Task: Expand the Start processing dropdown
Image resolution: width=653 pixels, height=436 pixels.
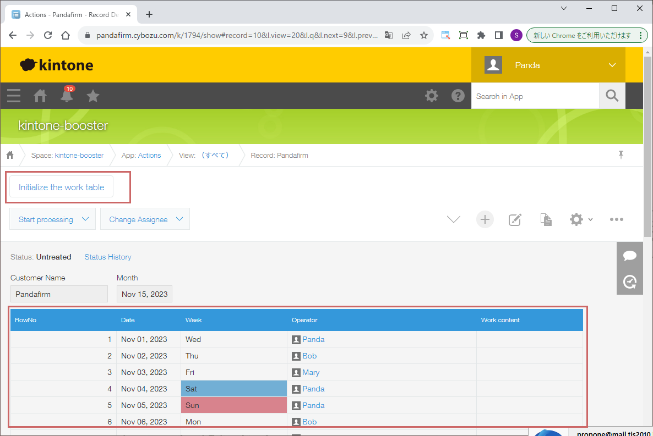Action: 53,219
